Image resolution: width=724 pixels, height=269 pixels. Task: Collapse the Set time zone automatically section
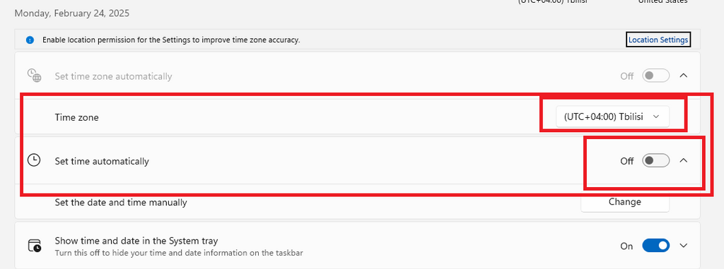(x=684, y=76)
